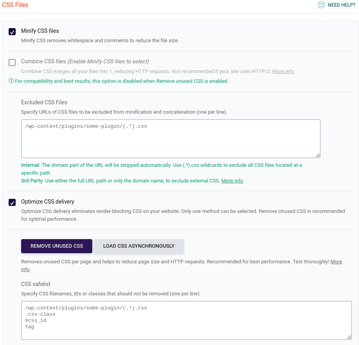
Task: Toggle the Combine CSS files checkbox
Action: click(12, 62)
